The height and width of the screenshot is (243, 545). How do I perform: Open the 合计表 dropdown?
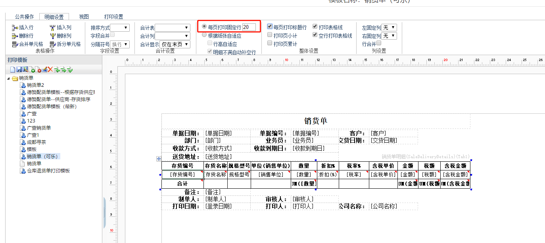(173, 28)
